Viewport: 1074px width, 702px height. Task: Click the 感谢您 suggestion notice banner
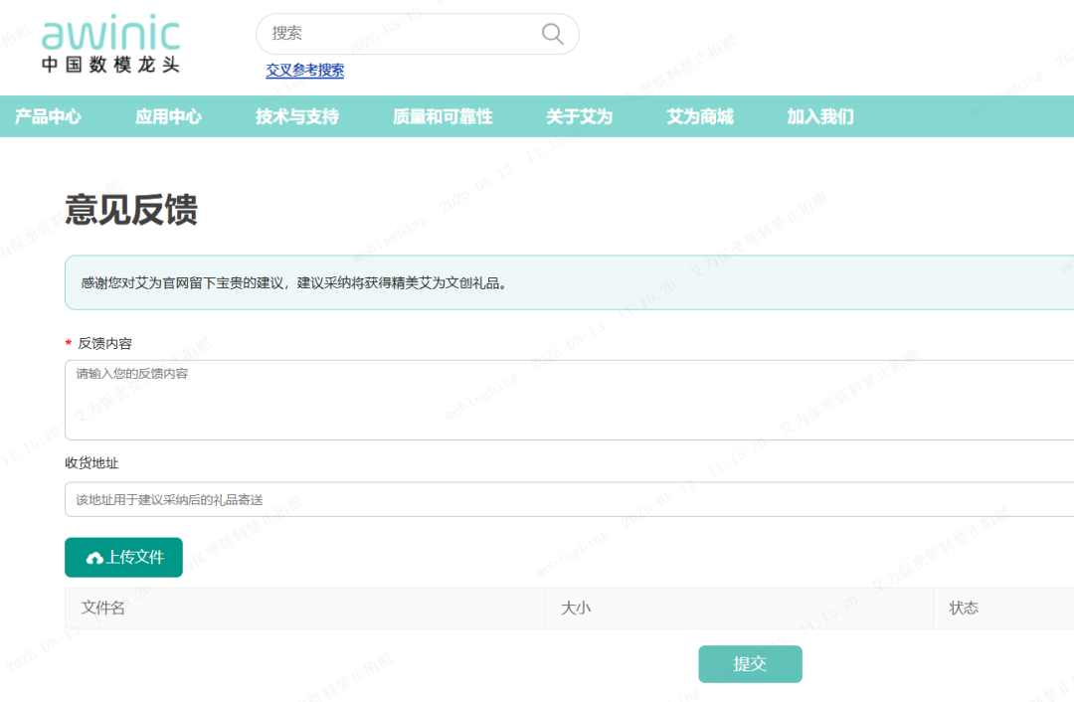(x=567, y=282)
